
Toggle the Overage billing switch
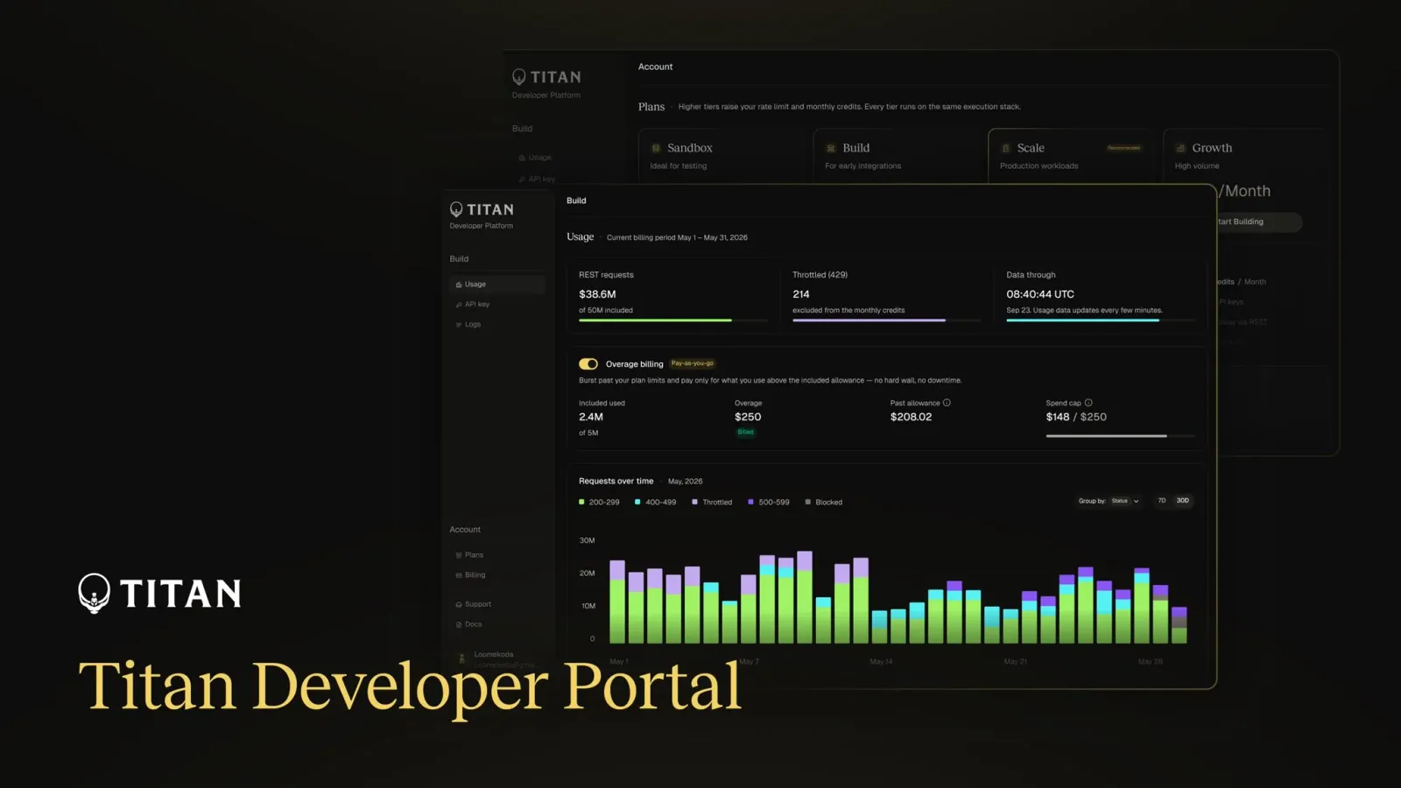click(588, 364)
